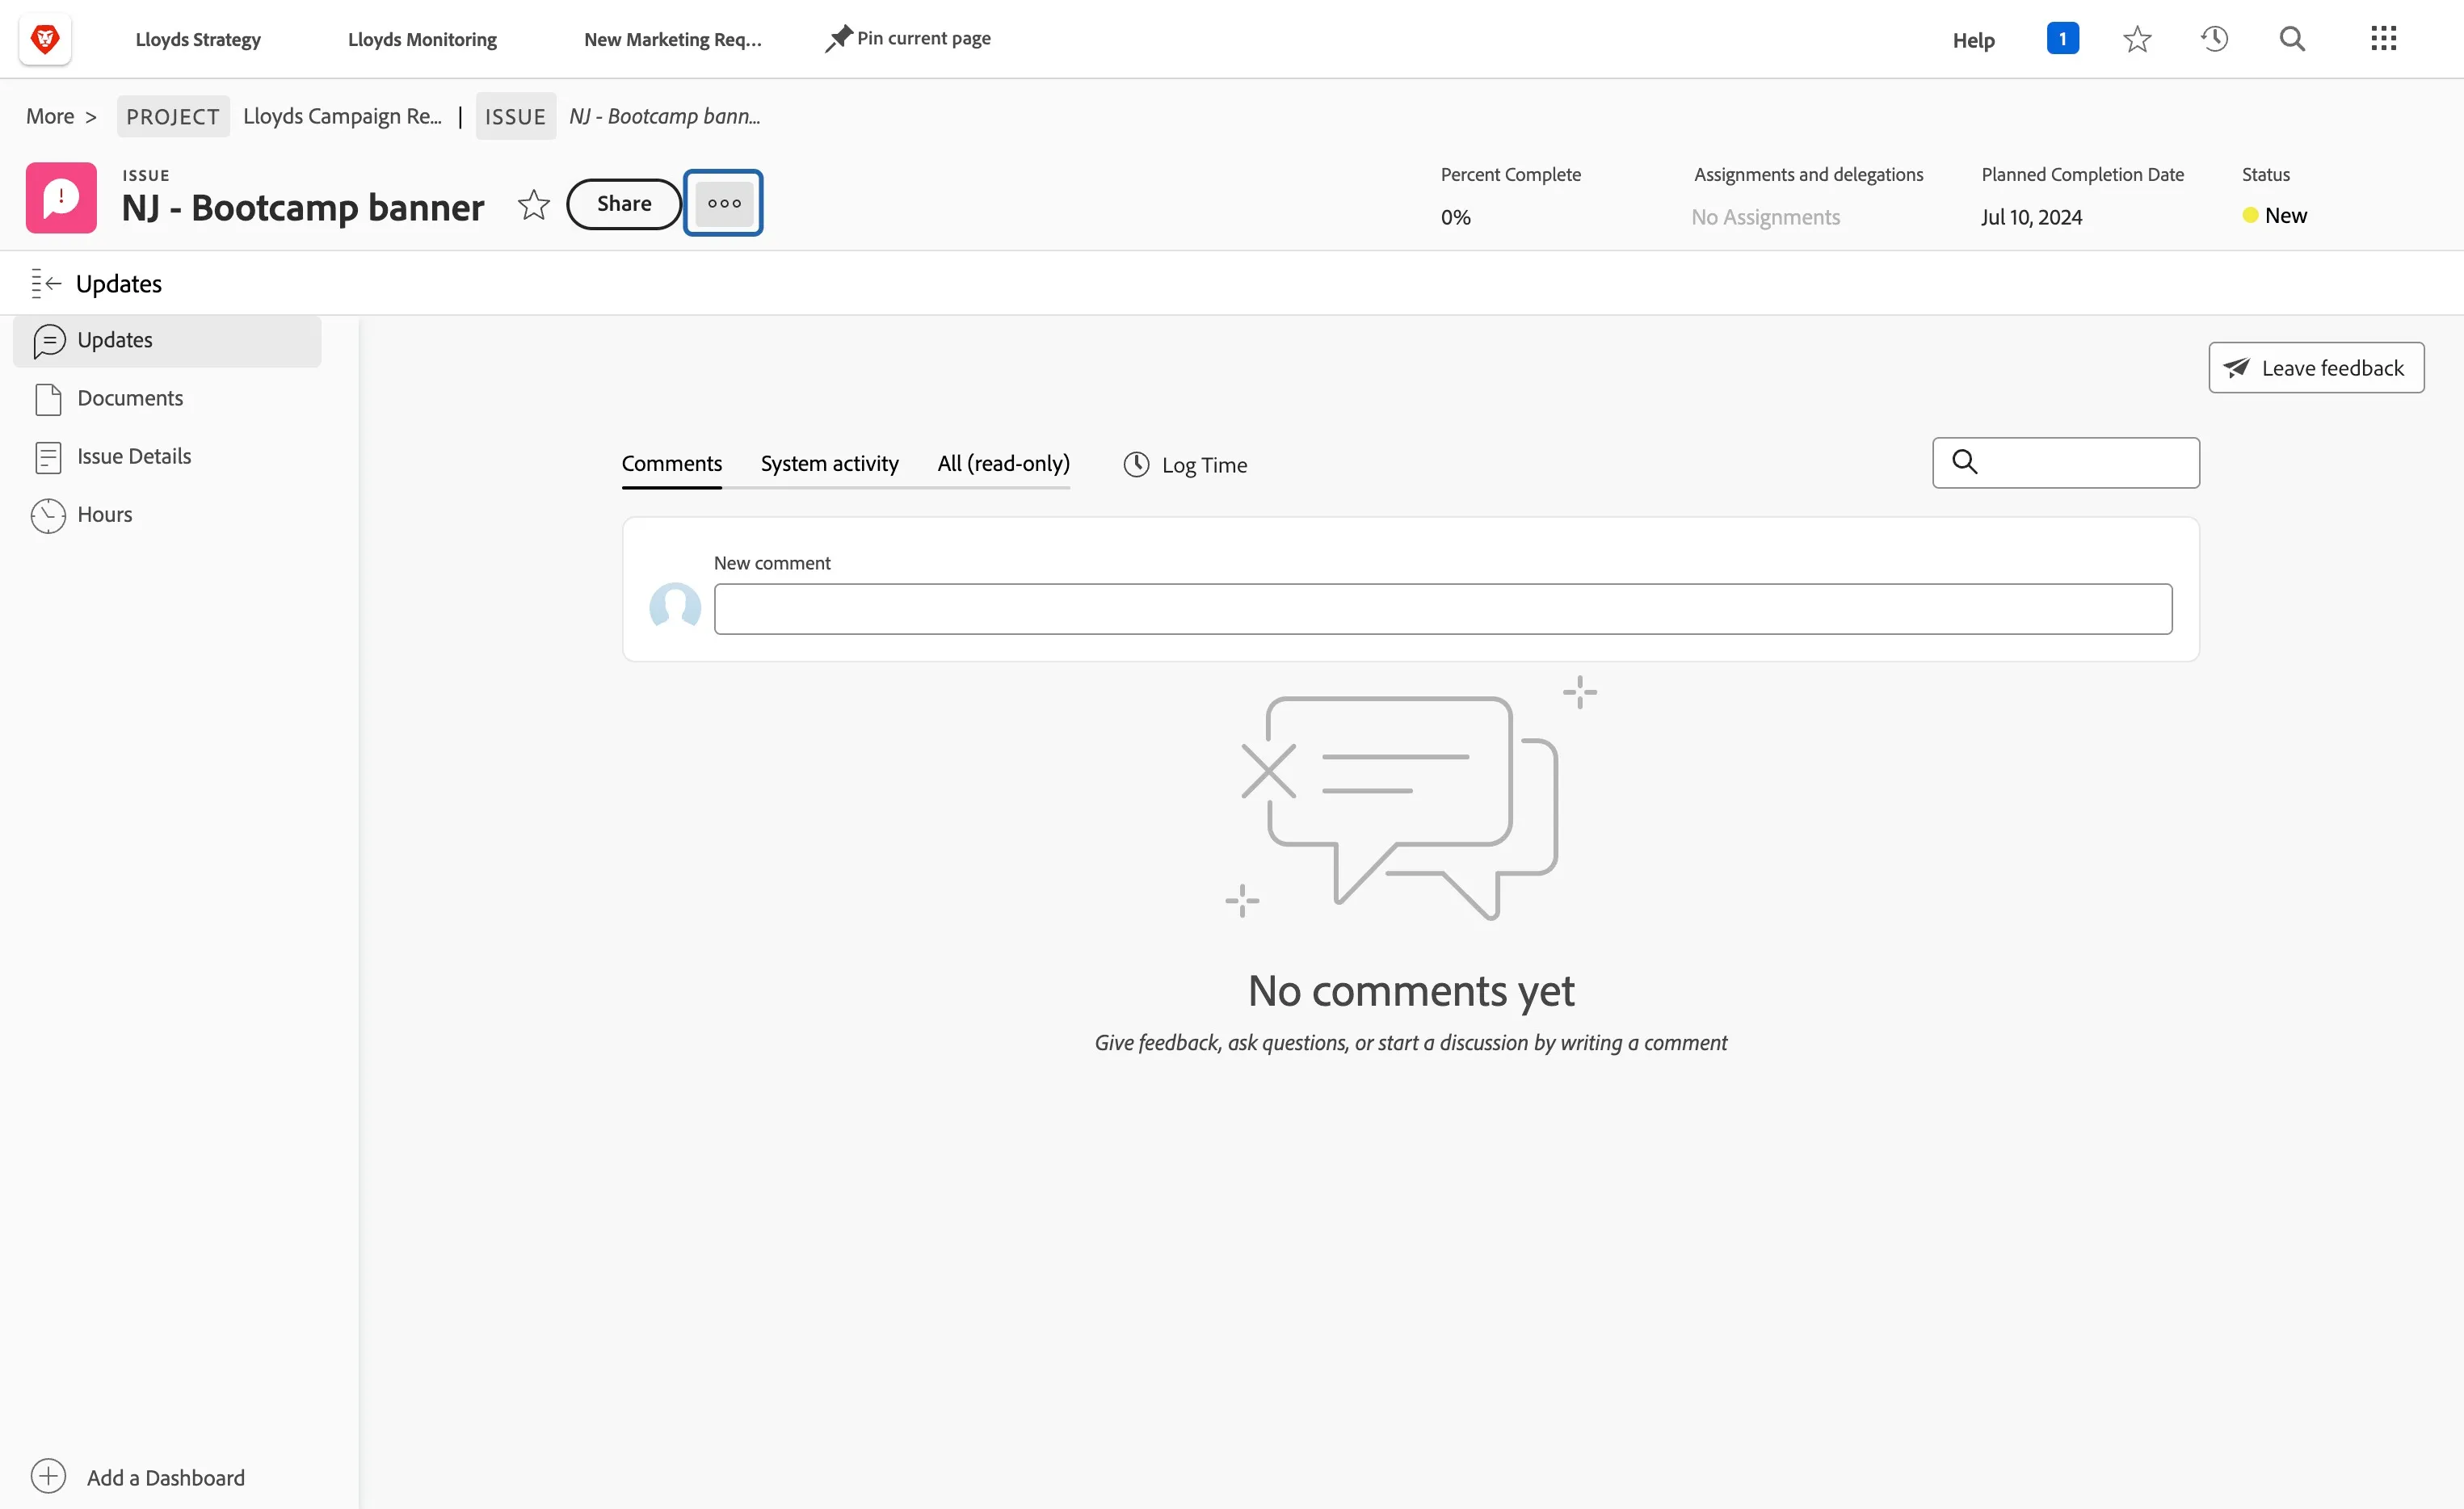Click the global search magnifier icon
Screen dimensions: 2464x1509
coord(2292,39)
